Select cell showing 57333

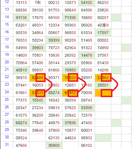point(38,93)
